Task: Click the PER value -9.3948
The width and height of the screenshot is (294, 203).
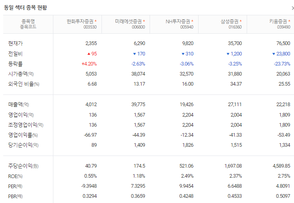Action: click(x=89, y=186)
